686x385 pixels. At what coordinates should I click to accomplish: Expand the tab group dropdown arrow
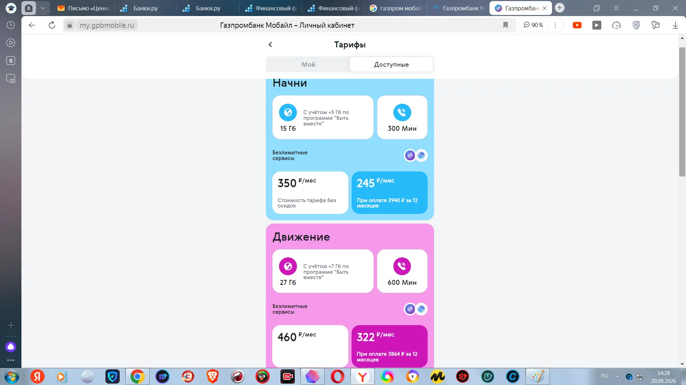[x=43, y=8]
